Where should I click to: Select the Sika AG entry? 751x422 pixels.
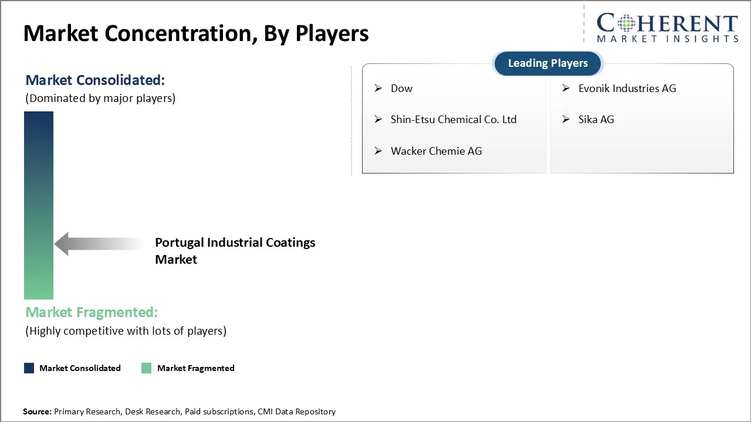(x=596, y=120)
